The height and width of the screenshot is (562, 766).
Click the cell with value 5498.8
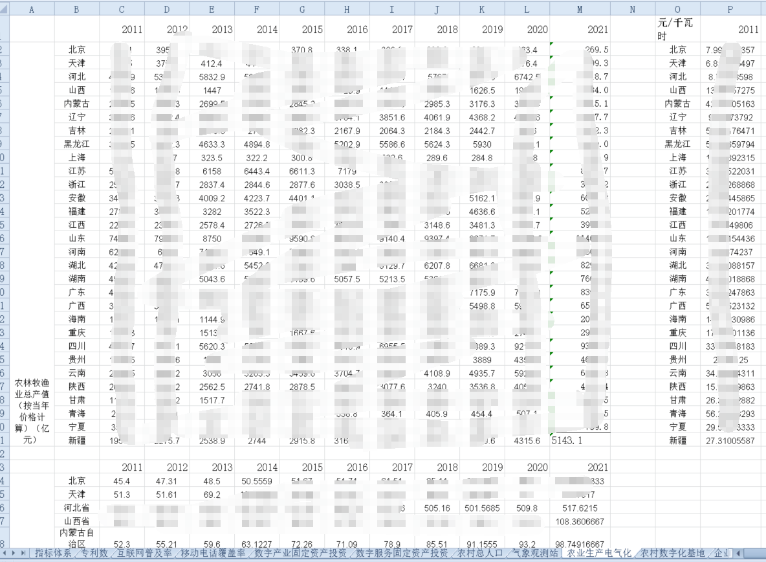point(482,306)
